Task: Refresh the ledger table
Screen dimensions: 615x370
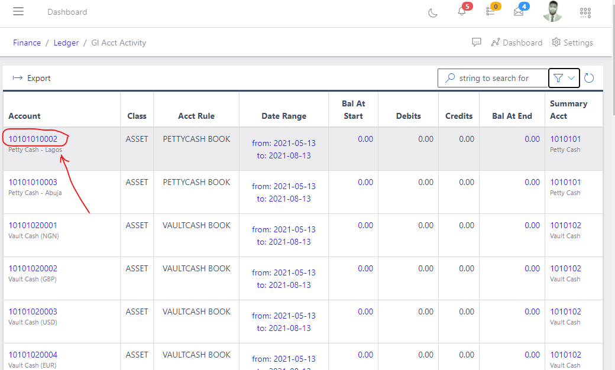Action: pyautogui.click(x=589, y=78)
